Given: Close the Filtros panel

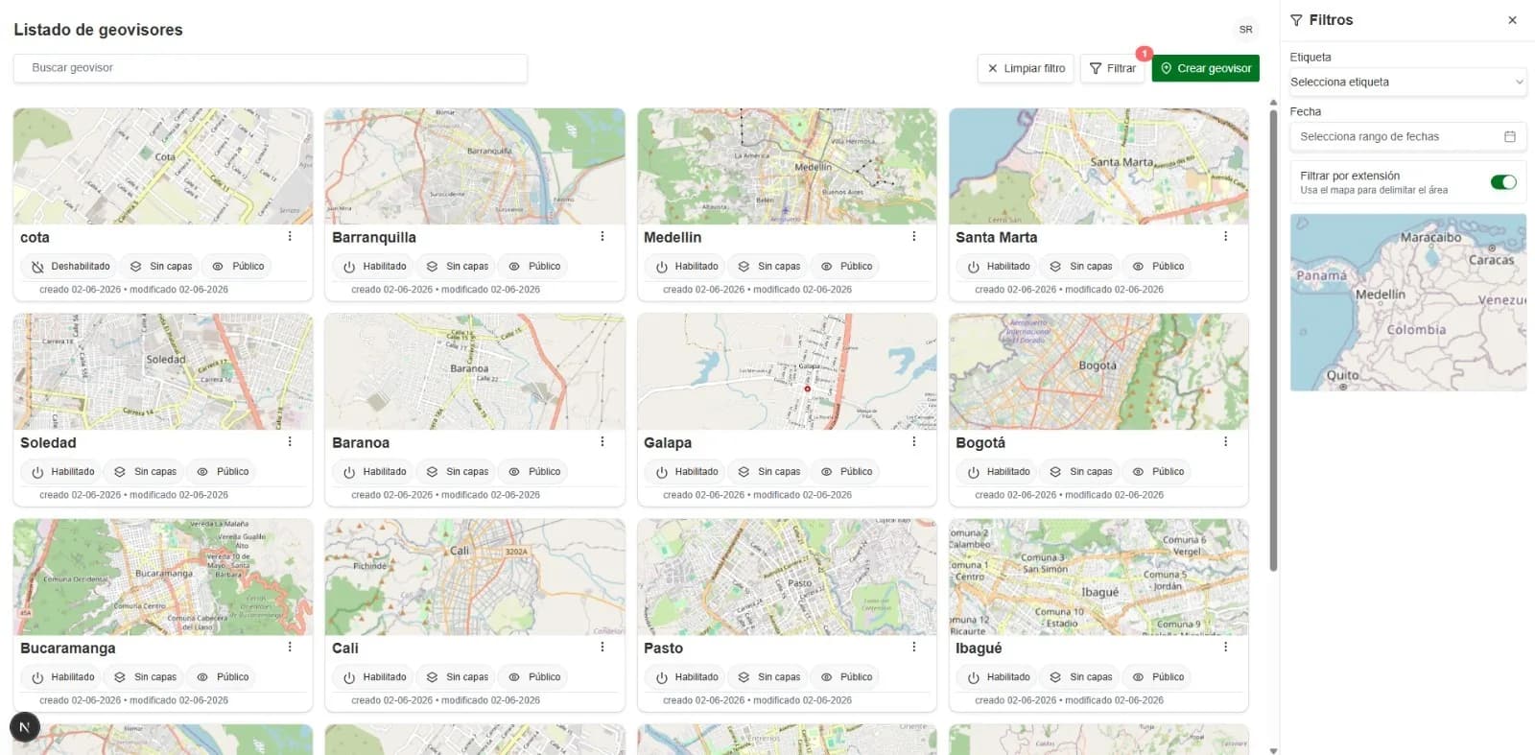Looking at the screenshot, I should pos(1512,20).
